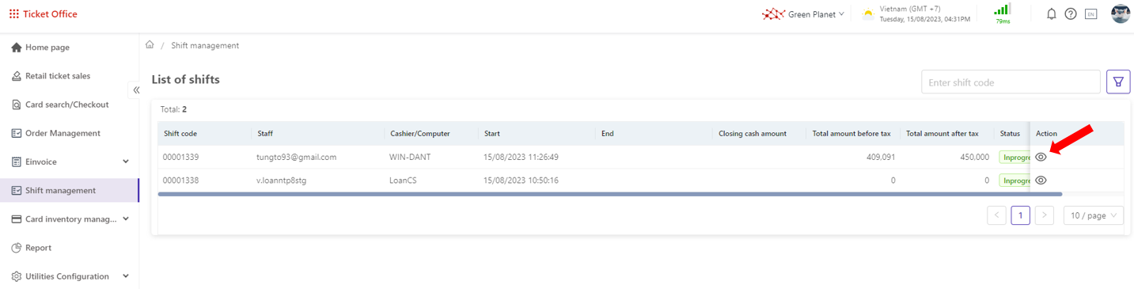This screenshot has height=289, width=1134.
Task: View shift 00001339 with eye icon
Action: click(x=1041, y=157)
